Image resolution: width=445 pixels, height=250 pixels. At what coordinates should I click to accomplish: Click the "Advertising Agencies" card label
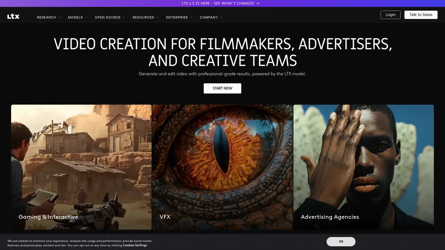(330, 217)
